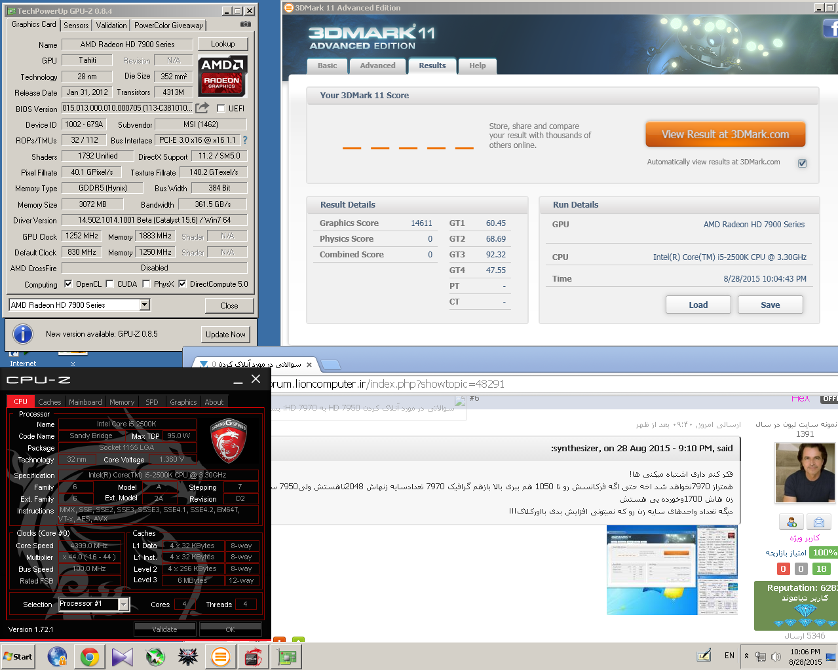Click the green arrow icon on the taskbar
Image resolution: width=838 pixels, height=670 pixels.
tap(155, 656)
